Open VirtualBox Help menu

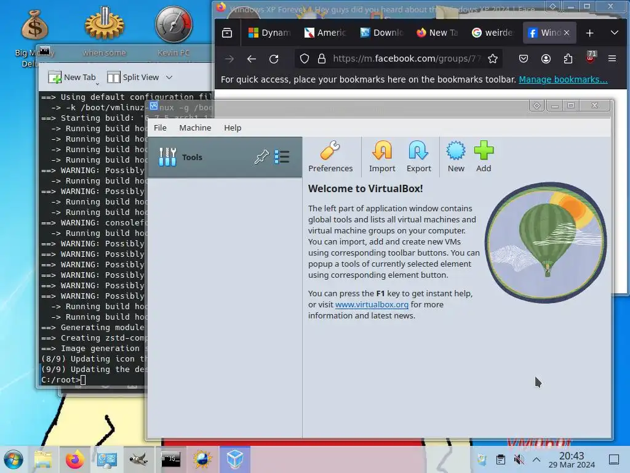tap(233, 128)
